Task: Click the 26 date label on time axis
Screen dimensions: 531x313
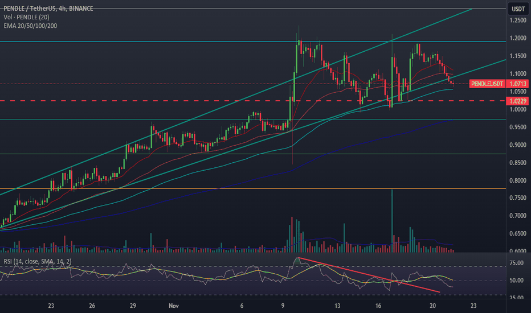Action: (92, 306)
